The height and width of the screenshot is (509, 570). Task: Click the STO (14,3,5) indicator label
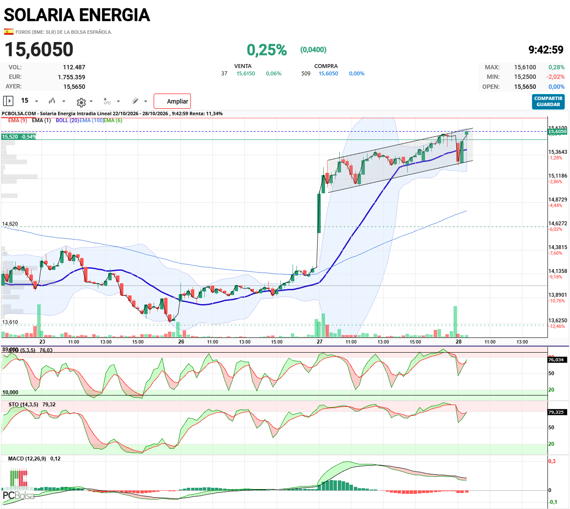23,405
